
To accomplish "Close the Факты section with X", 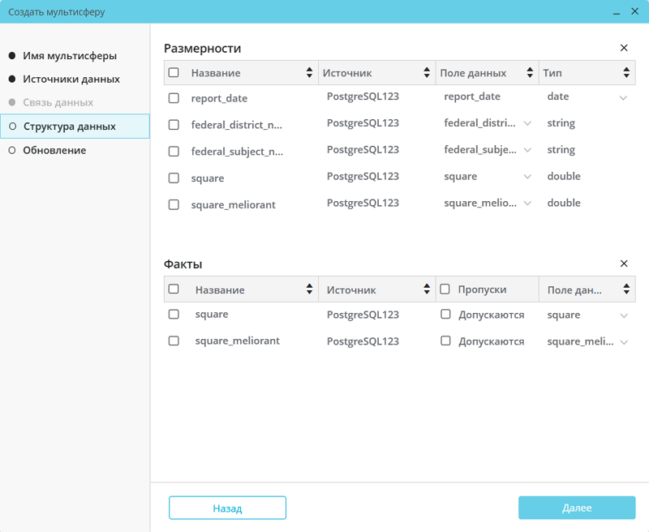I will pyautogui.click(x=624, y=264).
